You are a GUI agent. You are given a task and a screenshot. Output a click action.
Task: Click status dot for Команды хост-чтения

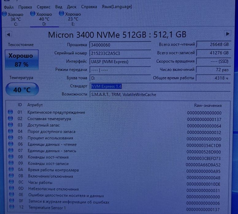11,156
